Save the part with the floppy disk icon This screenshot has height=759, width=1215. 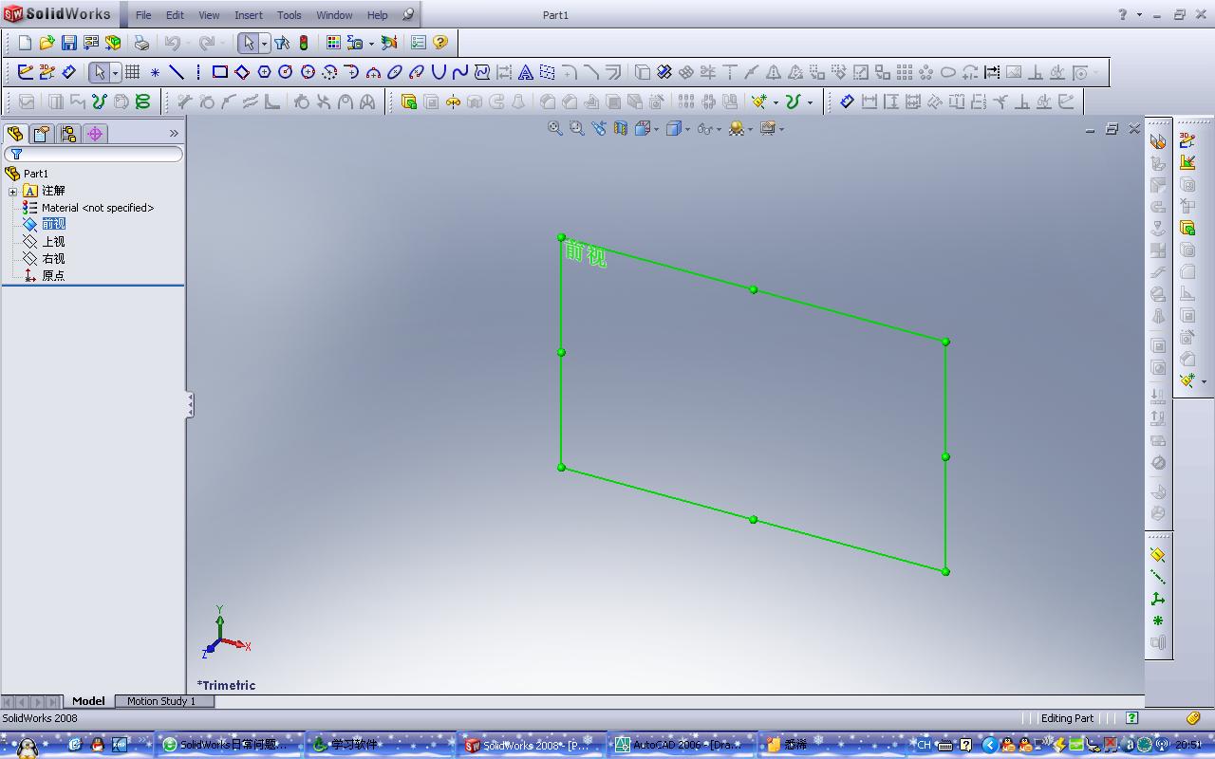(68, 43)
